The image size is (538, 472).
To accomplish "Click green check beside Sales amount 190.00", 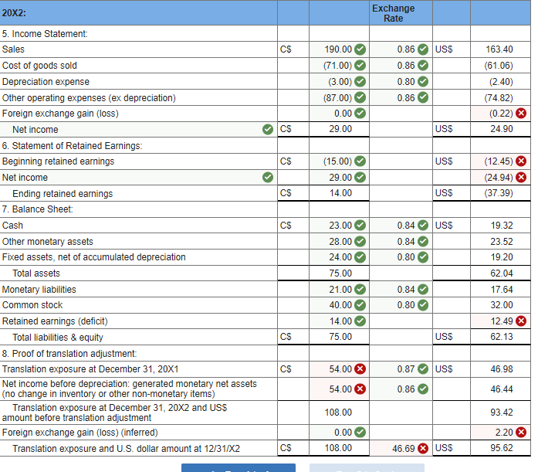I will (x=360, y=49).
